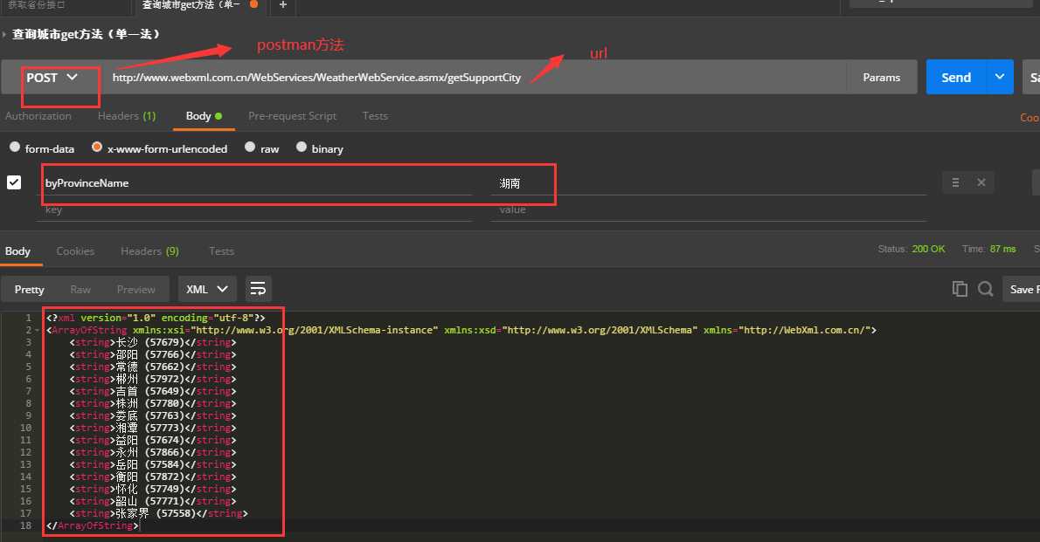This screenshot has width=1040, height=542.
Task: Click the 湖南 value field
Action: pos(709,183)
